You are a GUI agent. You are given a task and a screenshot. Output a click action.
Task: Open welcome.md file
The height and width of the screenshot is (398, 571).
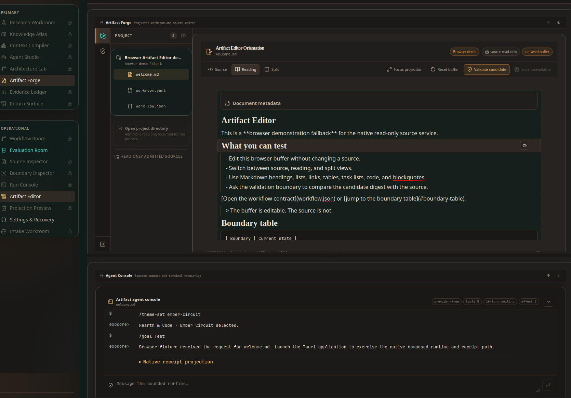pos(151,74)
